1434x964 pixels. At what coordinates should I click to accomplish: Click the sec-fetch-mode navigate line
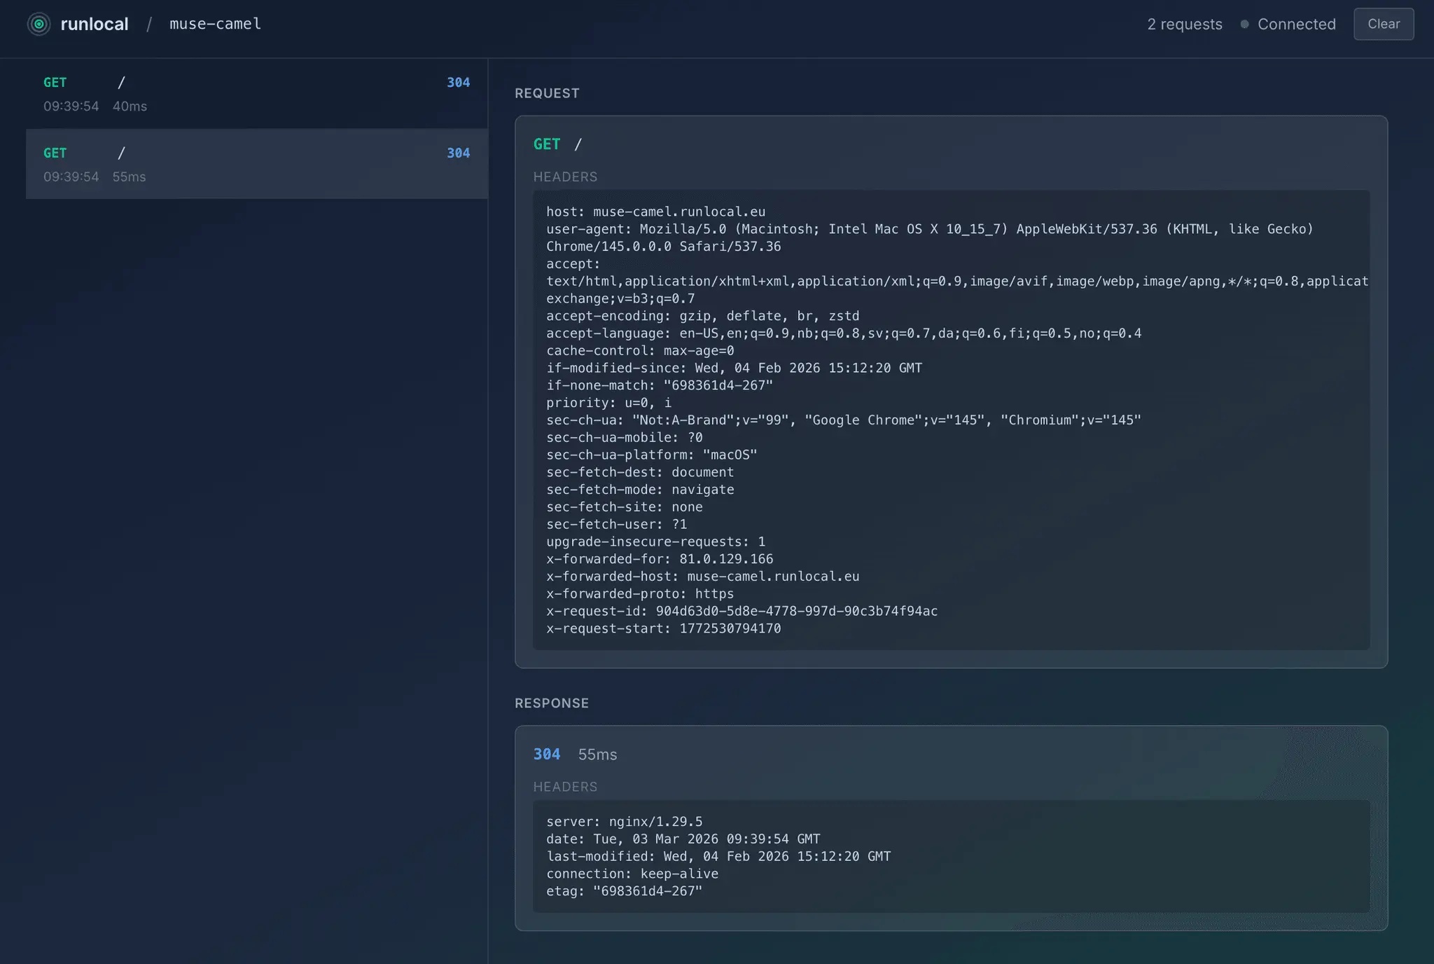coord(640,490)
